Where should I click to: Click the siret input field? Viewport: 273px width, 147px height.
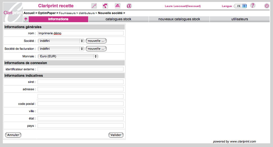(81, 82)
